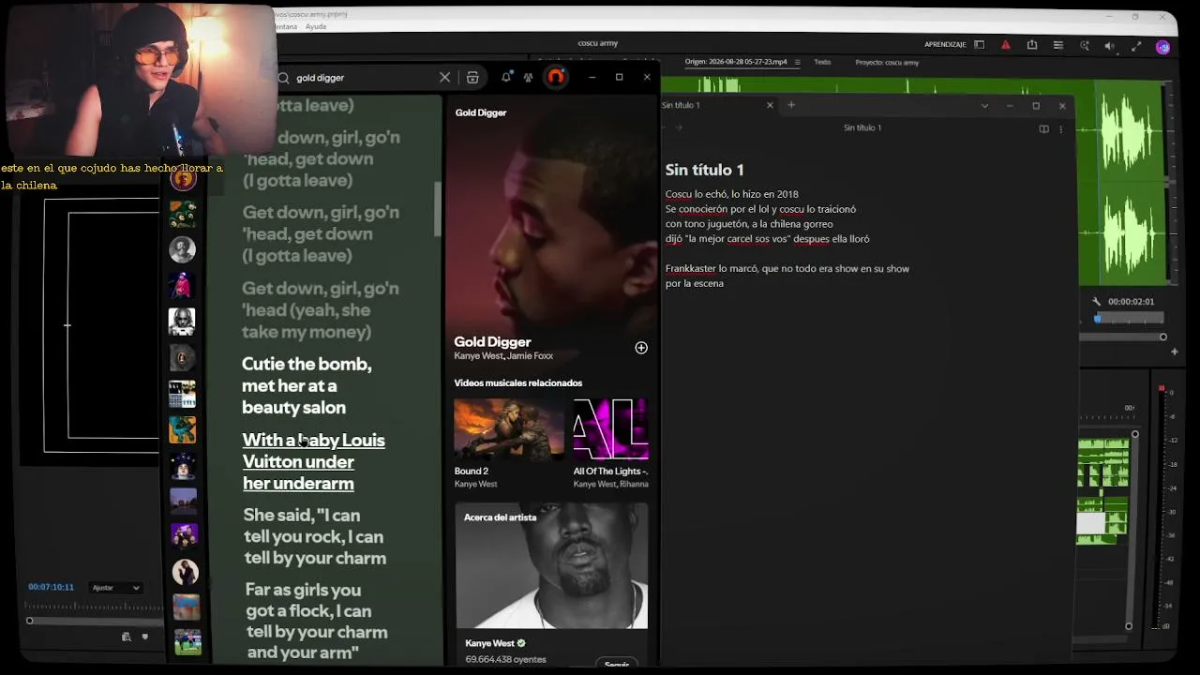The width and height of the screenshot is (1200, 675).
Task: Click the Spotify browse icon beside search
Action: click(472, 78)
